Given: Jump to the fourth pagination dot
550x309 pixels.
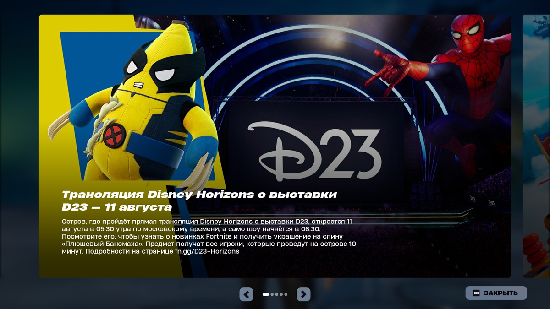Looking at the screenshot, I should coord(281,294).
